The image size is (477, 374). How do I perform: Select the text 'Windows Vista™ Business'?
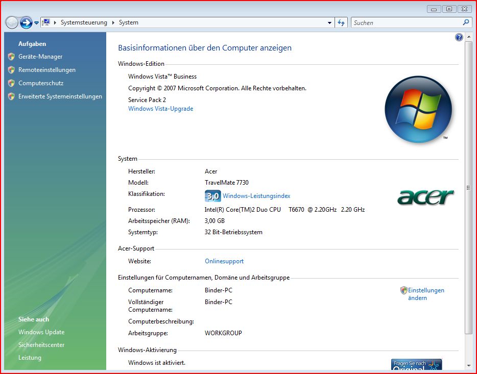pos(162,77)
